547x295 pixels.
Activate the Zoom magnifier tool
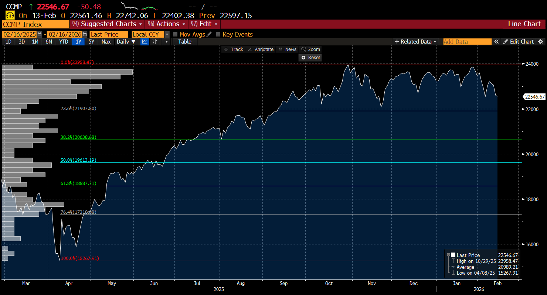pyautogui.click(x=310, y=49)
